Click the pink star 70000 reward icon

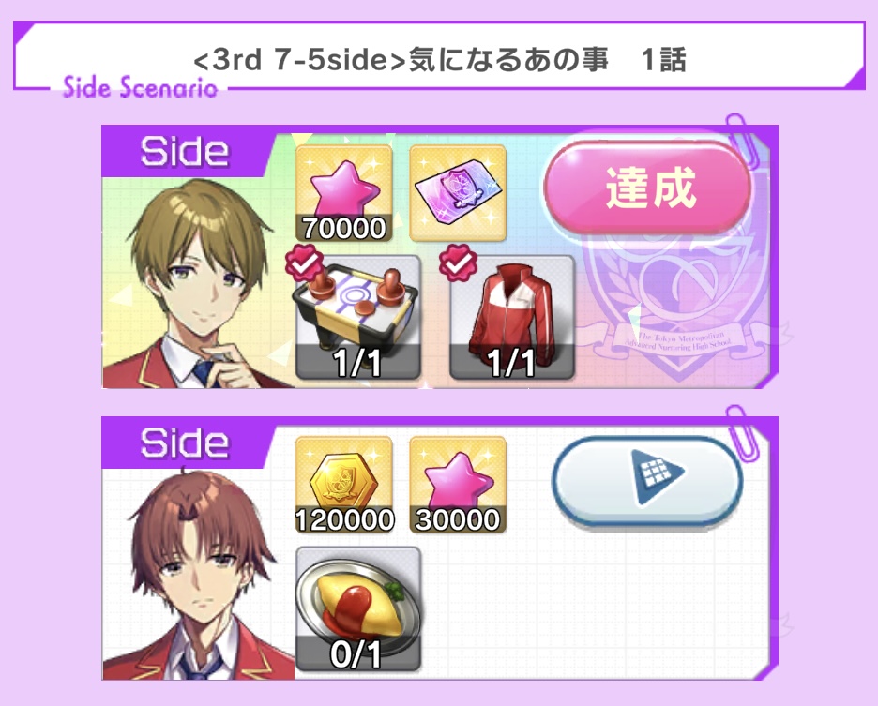click(344, 193)
